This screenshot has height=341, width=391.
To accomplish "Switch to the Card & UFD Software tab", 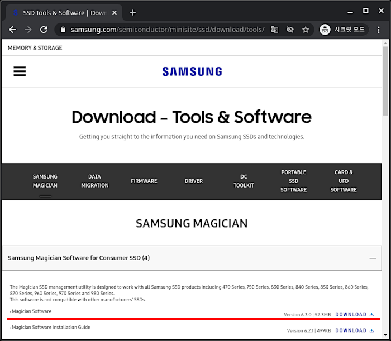I will pyautogui.click(x=344, y=181).
